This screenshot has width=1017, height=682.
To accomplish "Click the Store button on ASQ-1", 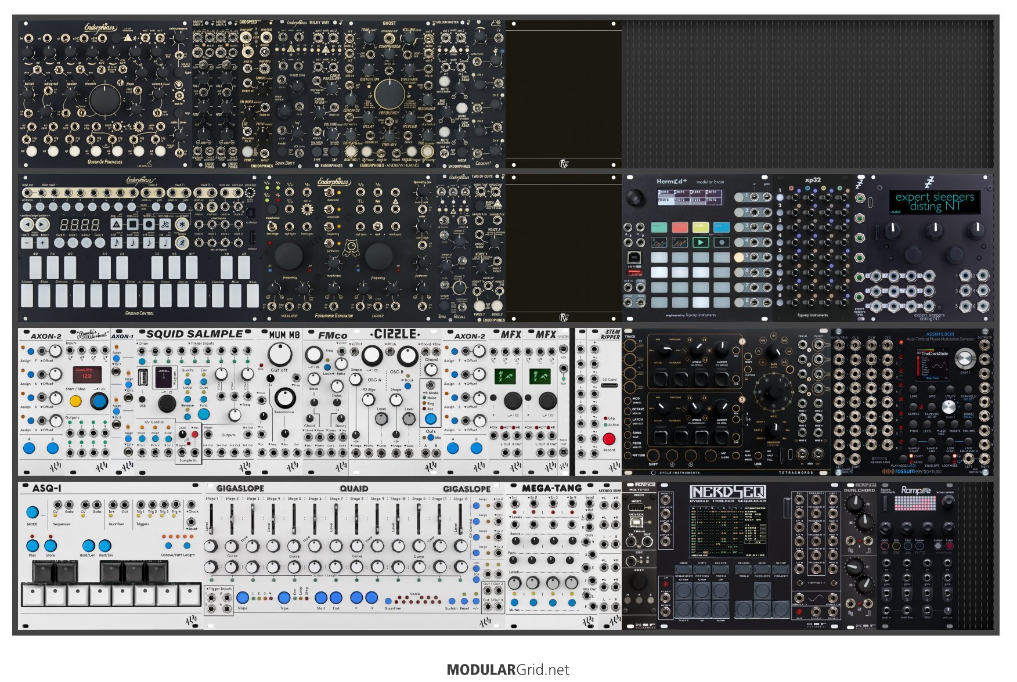I will (51, 546).
